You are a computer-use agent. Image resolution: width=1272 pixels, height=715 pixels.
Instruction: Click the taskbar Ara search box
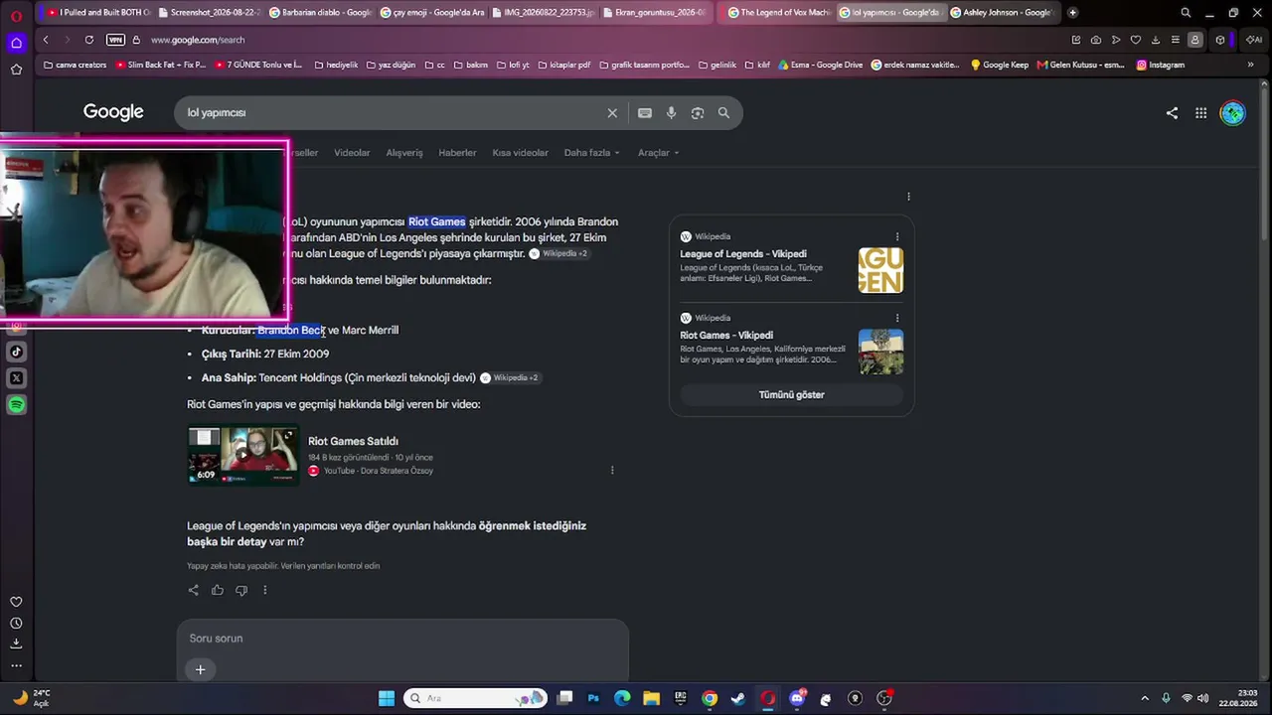(476, 698)
